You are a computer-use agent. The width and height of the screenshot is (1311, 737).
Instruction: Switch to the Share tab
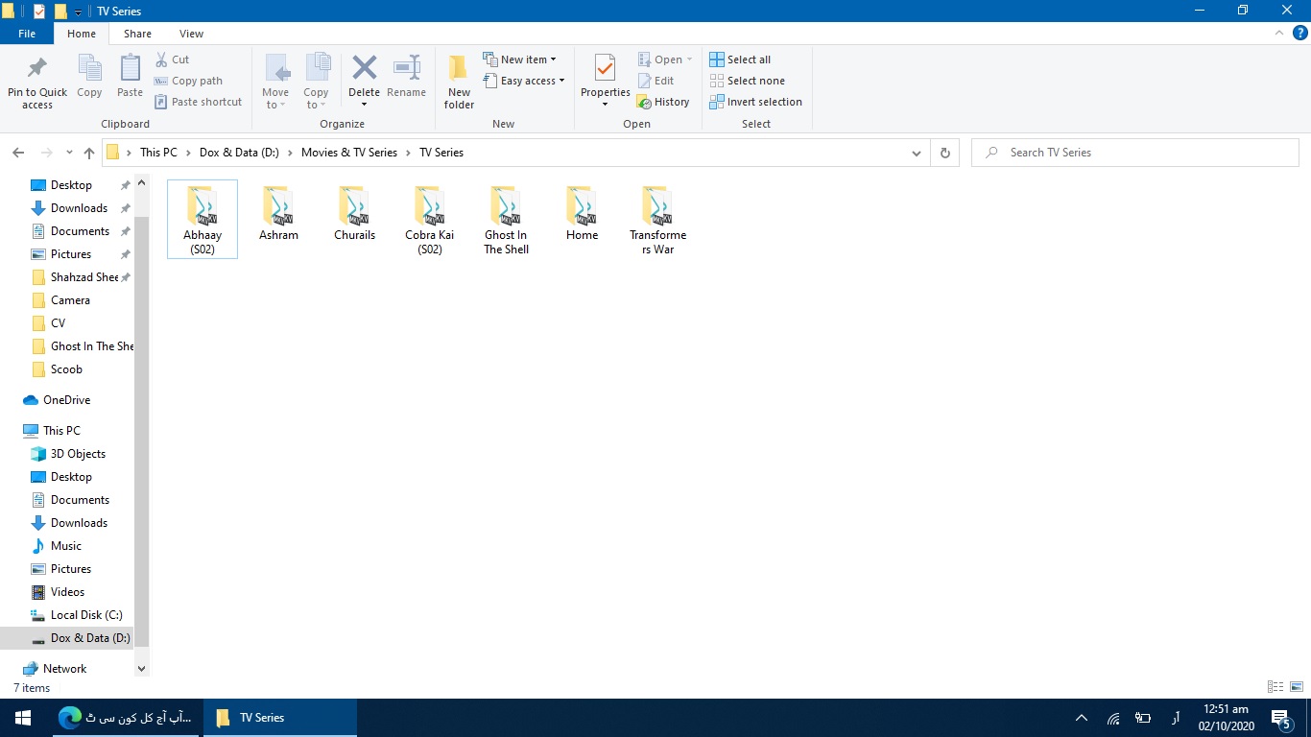137,34
